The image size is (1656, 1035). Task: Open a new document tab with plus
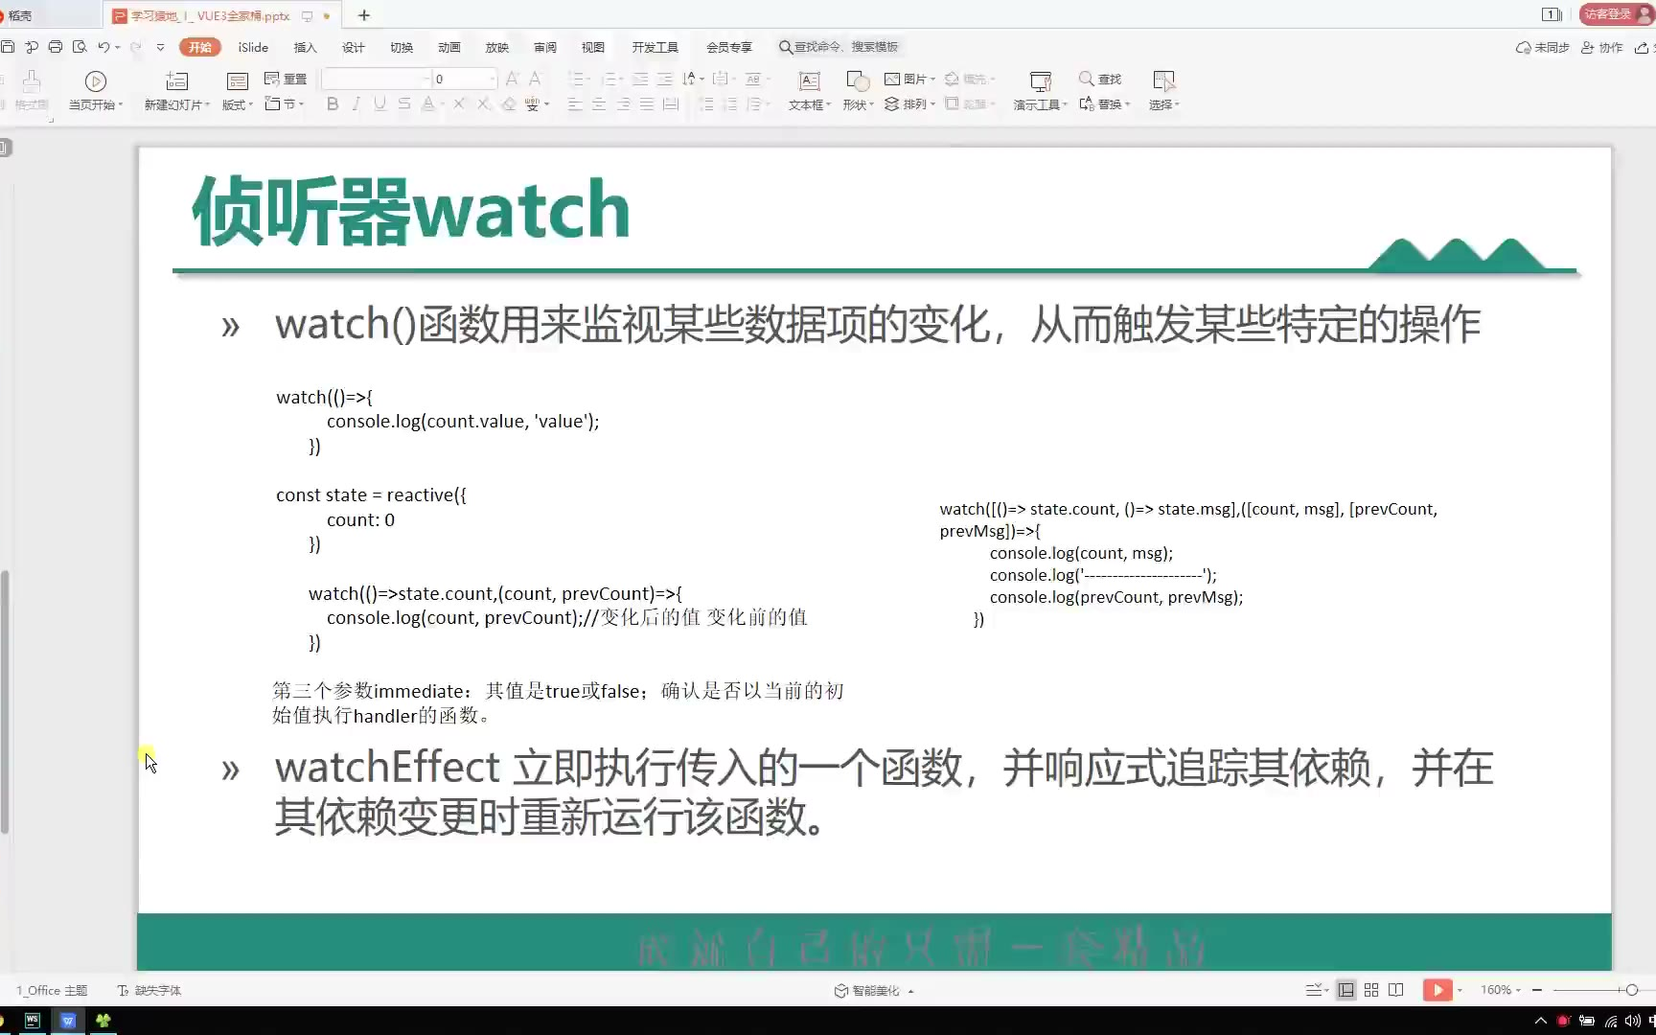pos(364,15)
